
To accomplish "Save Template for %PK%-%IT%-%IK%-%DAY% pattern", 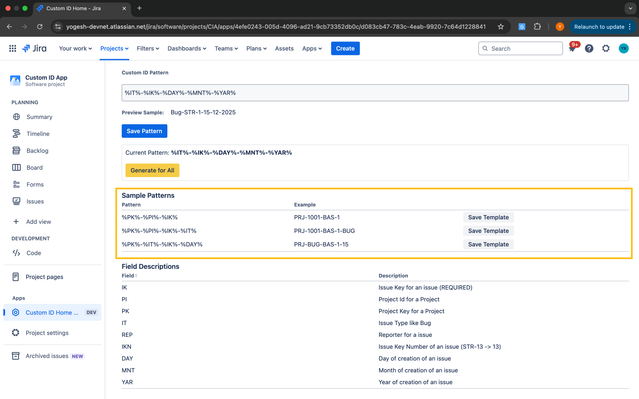I will pyautogui.click(x=489, y=244).
